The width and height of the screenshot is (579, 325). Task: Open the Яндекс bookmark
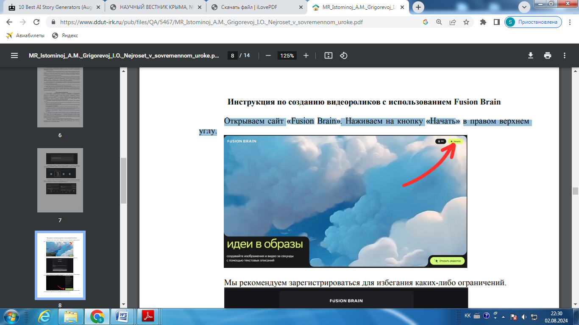point(65,36)
